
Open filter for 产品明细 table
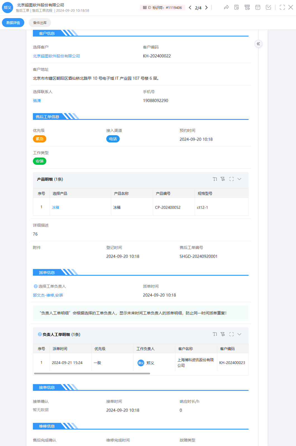click(x=223, y=179)
